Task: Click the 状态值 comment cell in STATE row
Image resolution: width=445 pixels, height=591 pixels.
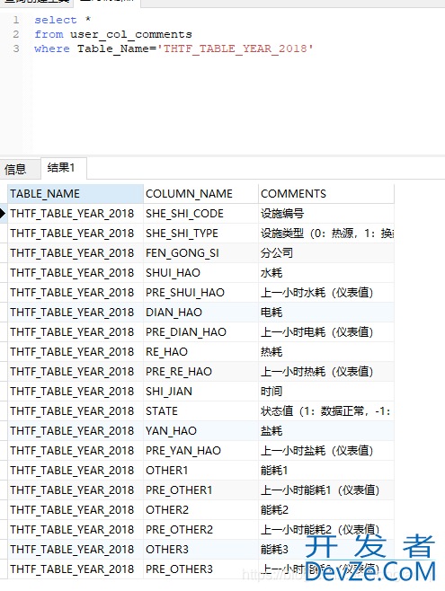Action: pyautogui.click(x=326, y=411)
